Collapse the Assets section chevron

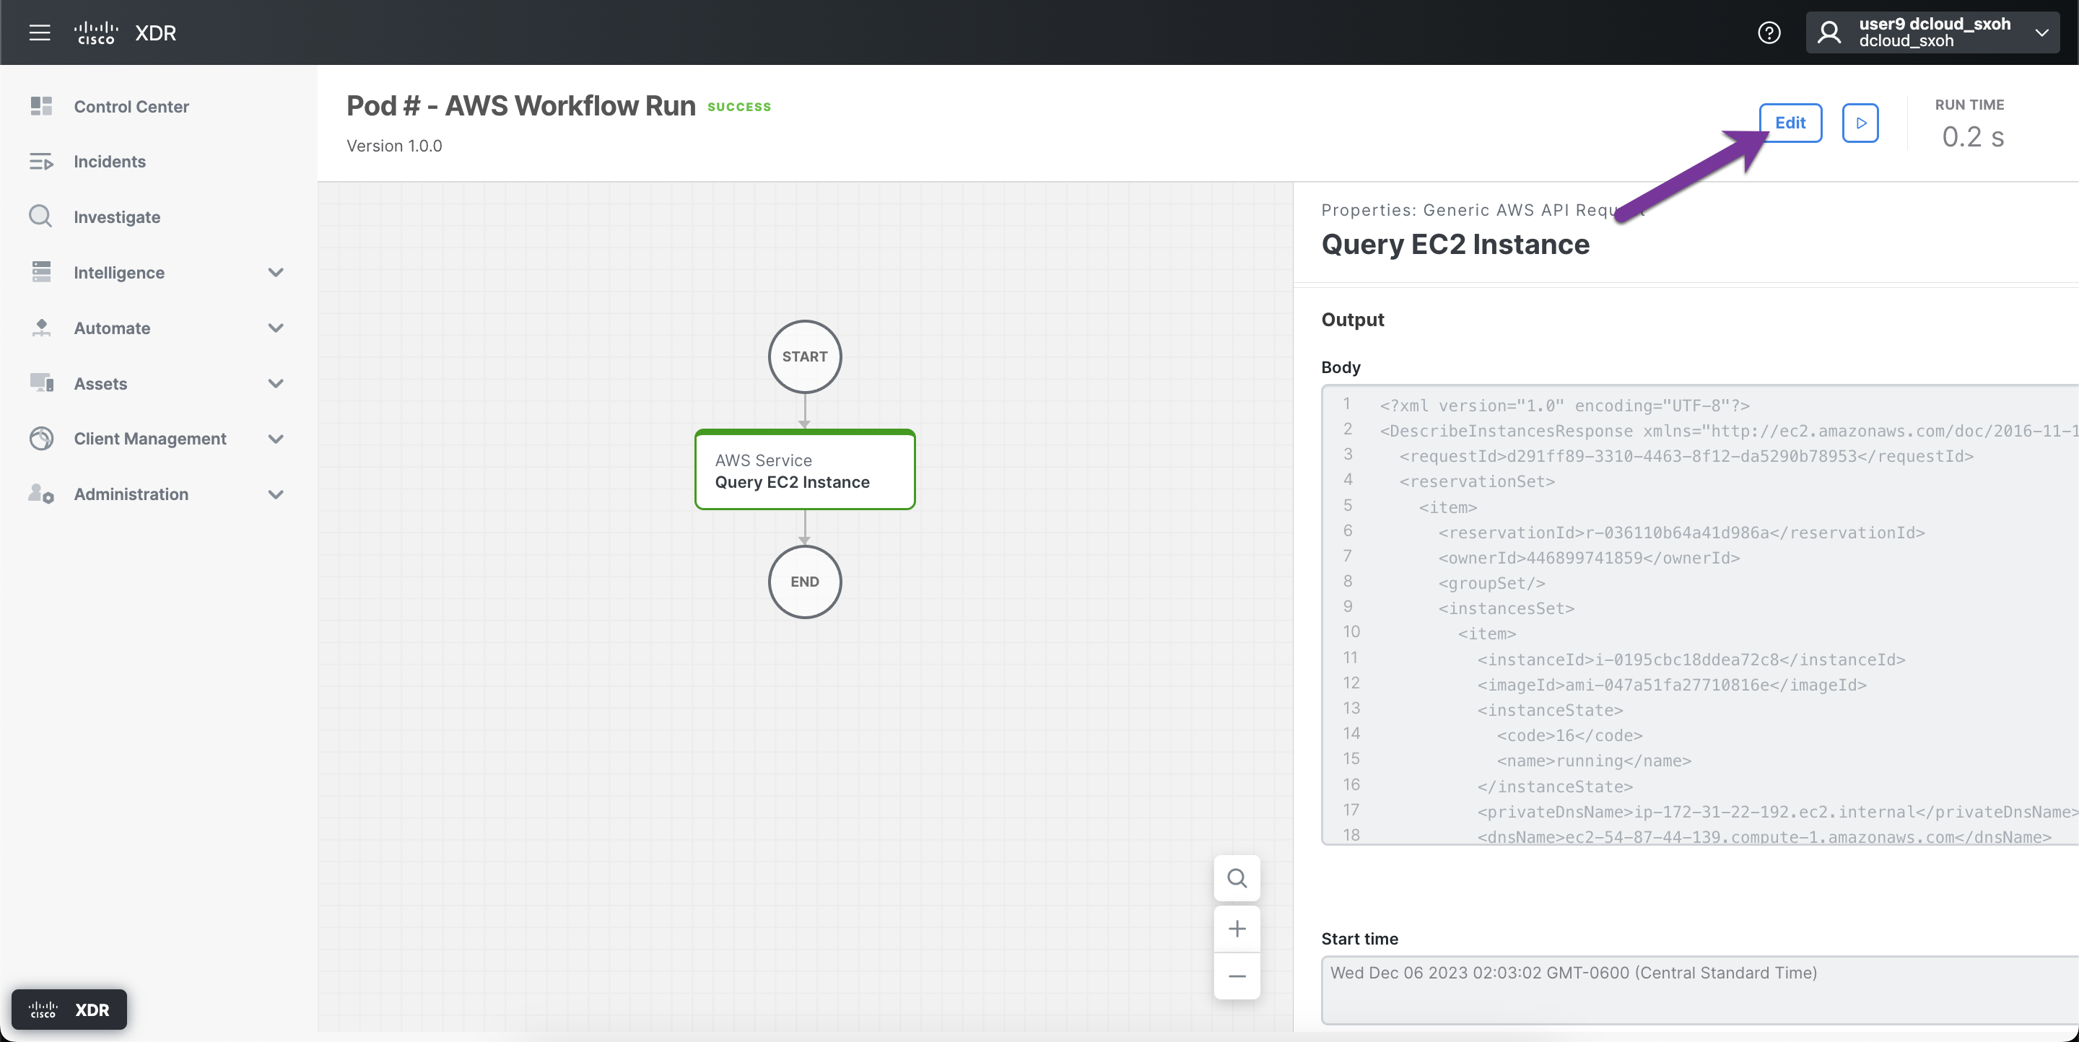tap(275, 383)
